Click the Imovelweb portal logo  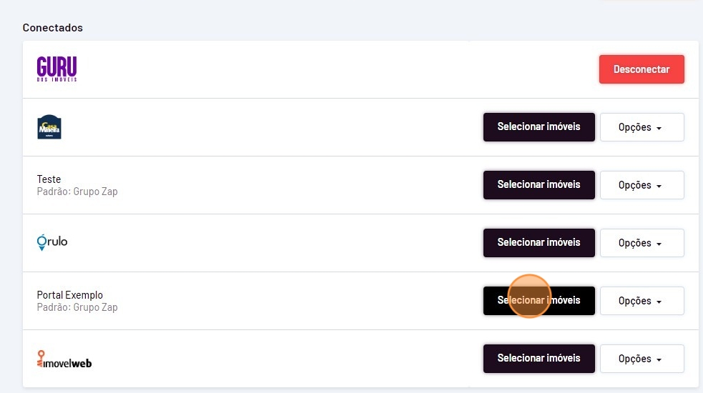click(64, 359)
